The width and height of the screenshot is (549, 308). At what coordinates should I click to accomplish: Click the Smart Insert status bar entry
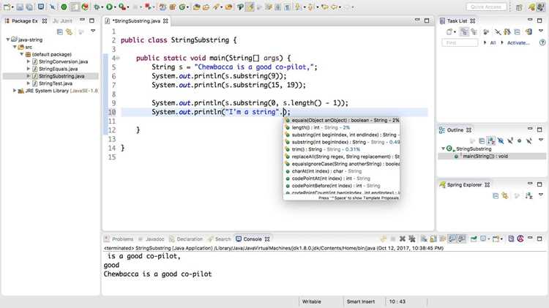[361, 301]
